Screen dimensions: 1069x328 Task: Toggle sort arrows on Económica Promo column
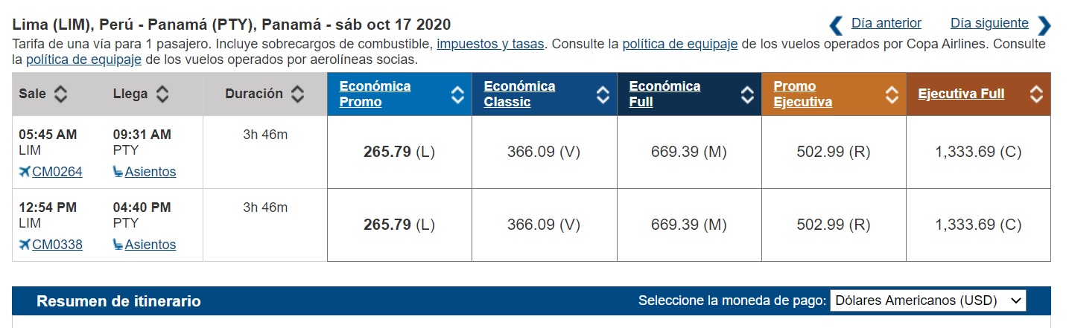pyautogui.click(x=457, y=94)
